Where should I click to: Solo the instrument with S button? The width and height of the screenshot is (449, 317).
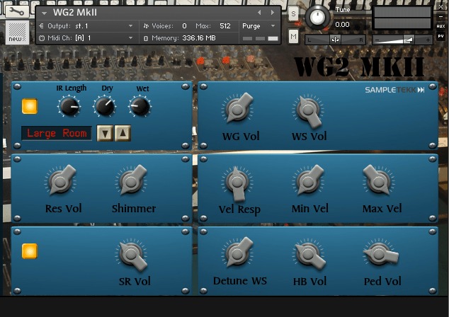pos(293,14)
